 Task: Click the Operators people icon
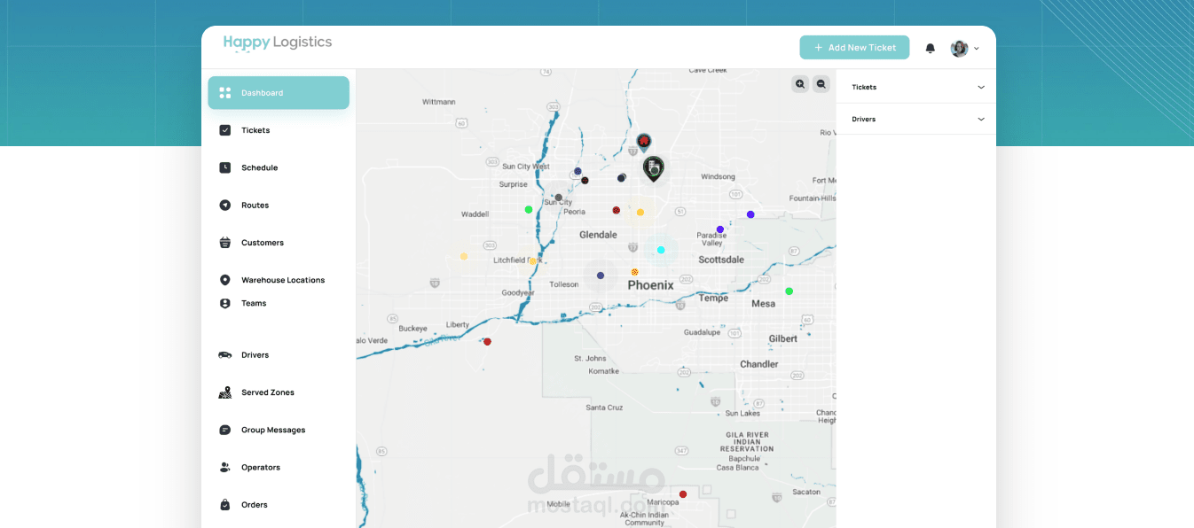click(x=224, y=467)
